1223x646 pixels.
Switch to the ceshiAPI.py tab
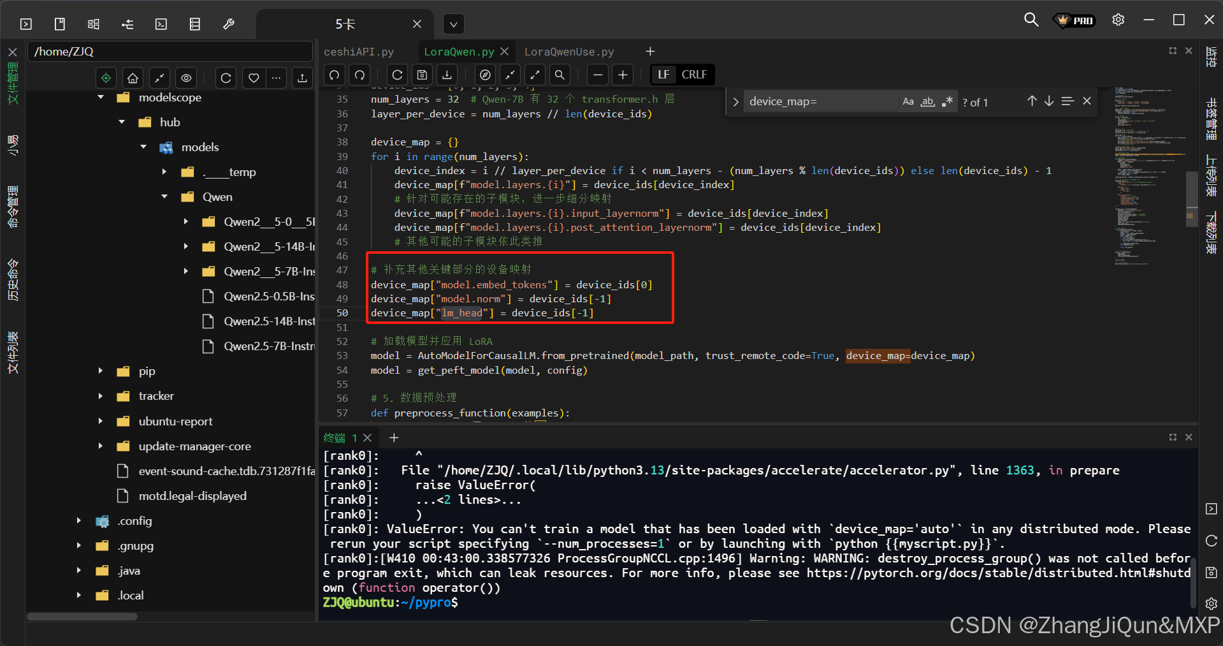coord(359,51)
